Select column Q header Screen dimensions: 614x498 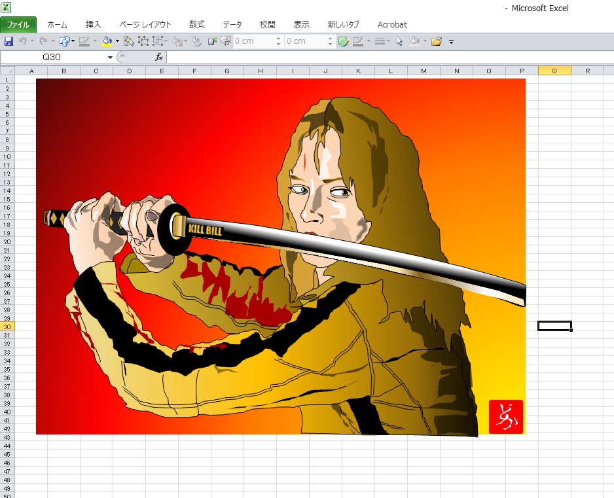pyautogui.click(x=554, y=71)
